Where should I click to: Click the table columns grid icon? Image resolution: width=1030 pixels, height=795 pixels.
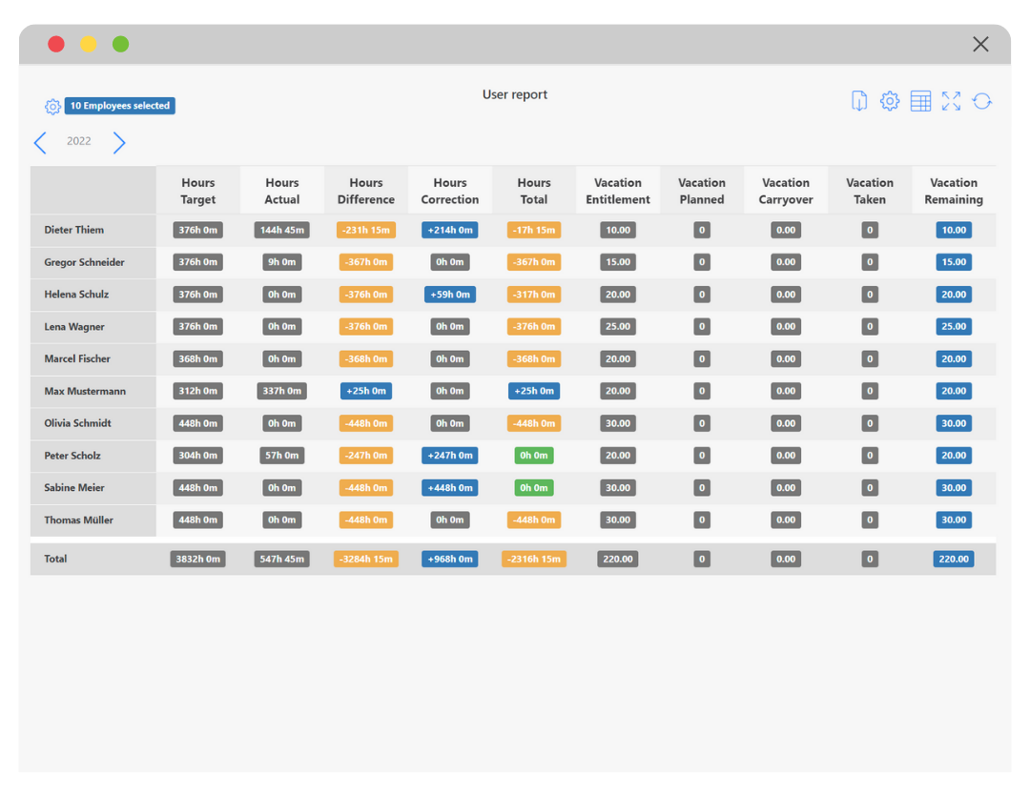[920, 101]
